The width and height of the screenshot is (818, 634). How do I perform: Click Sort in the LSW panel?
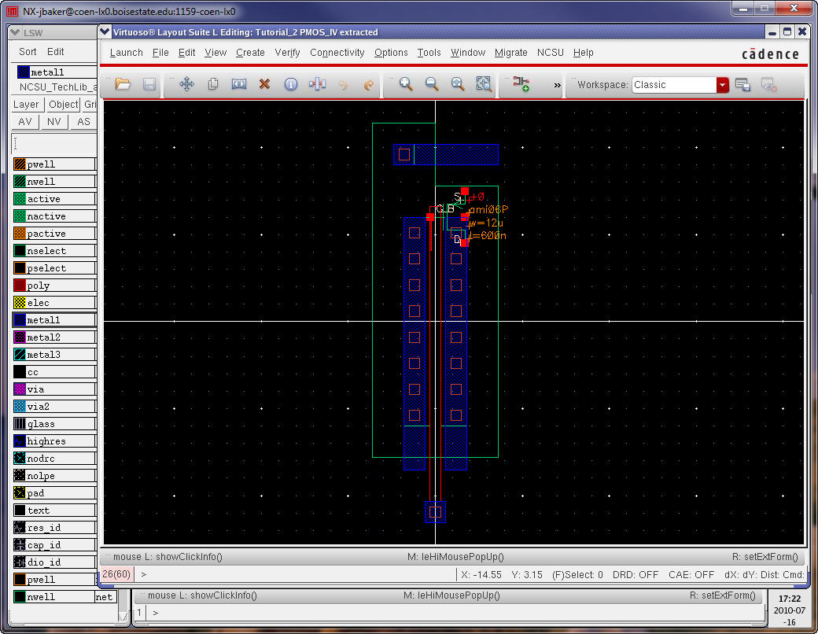pos(28,52)
